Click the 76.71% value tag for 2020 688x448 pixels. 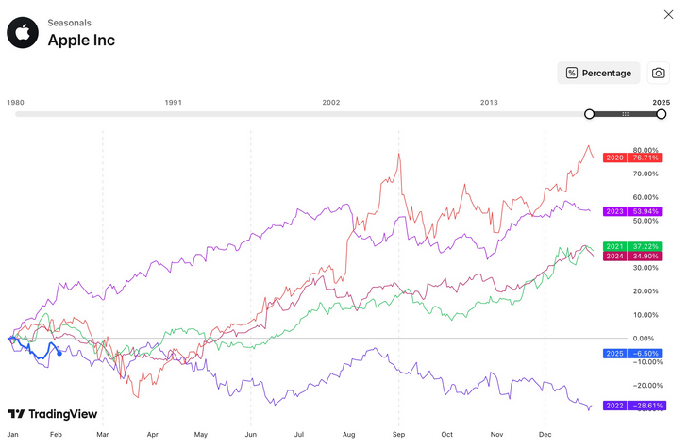click(646, 158)
